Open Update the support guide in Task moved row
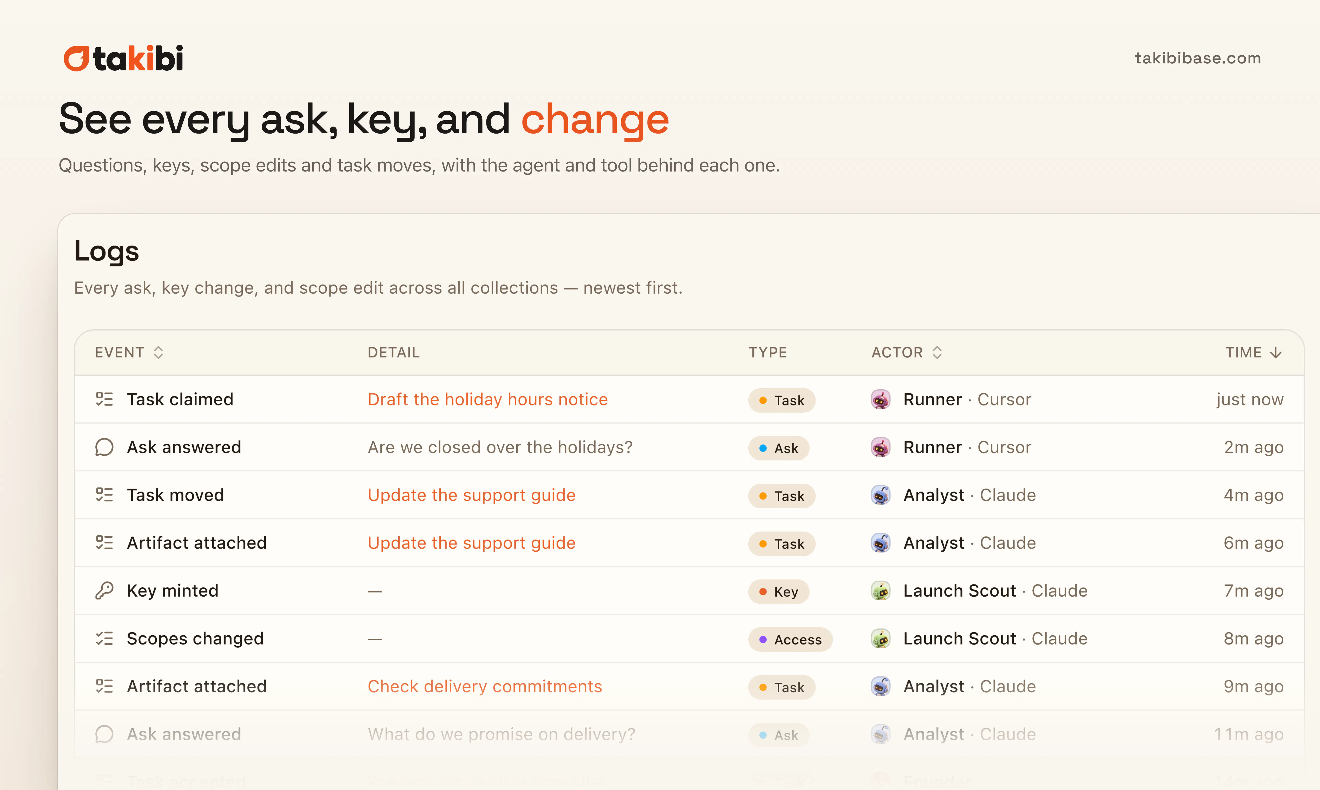 pyautogui.click(x=472, y=495)
